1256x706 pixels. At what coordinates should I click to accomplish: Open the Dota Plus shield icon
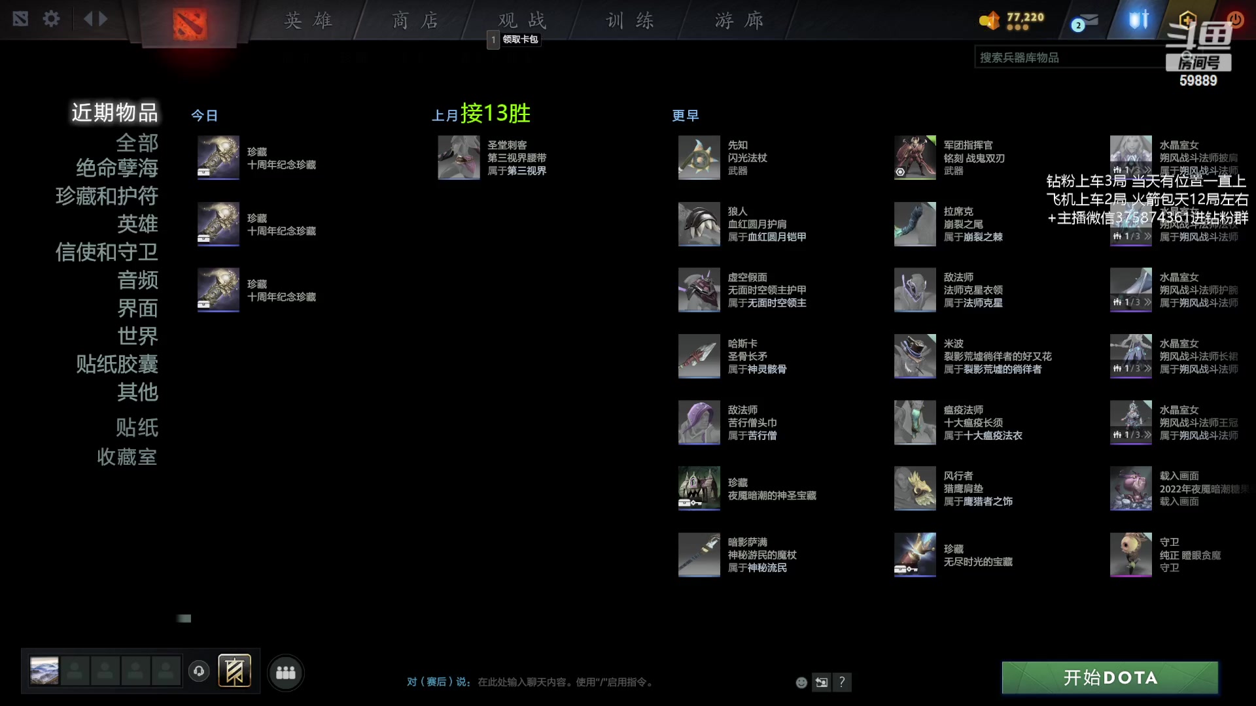click(x=1139, y=20)
